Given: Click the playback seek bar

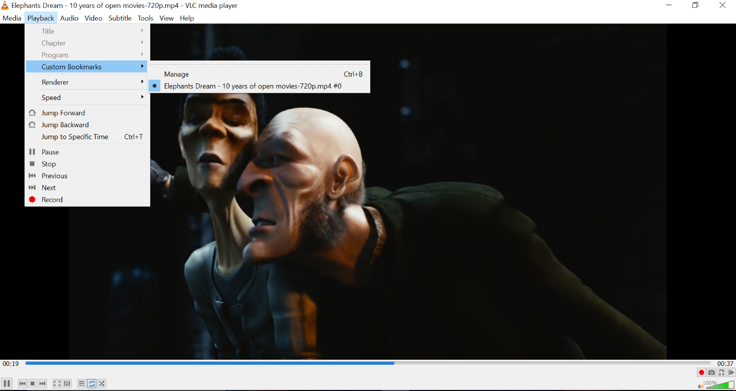Looking at the screenshot, I should pyautogui.click(x=368, y=363).
